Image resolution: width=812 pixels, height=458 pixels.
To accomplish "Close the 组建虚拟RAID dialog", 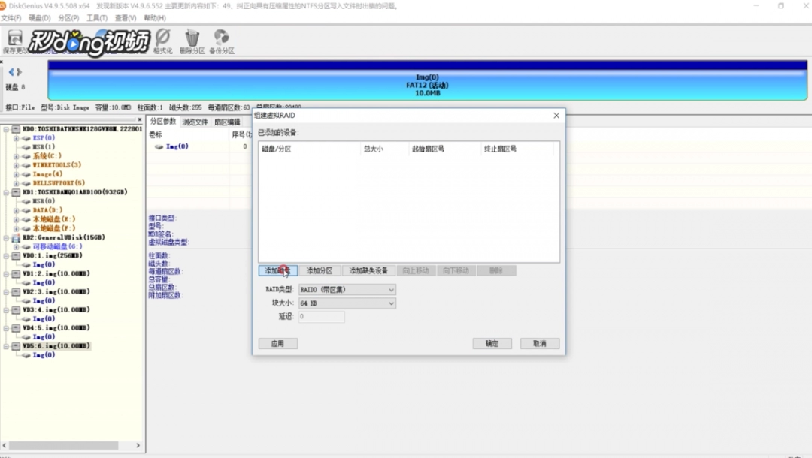I will coord(556,116).
